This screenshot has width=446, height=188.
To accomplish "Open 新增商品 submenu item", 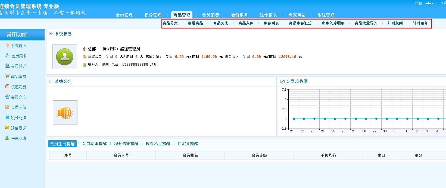I will (195, 23).
